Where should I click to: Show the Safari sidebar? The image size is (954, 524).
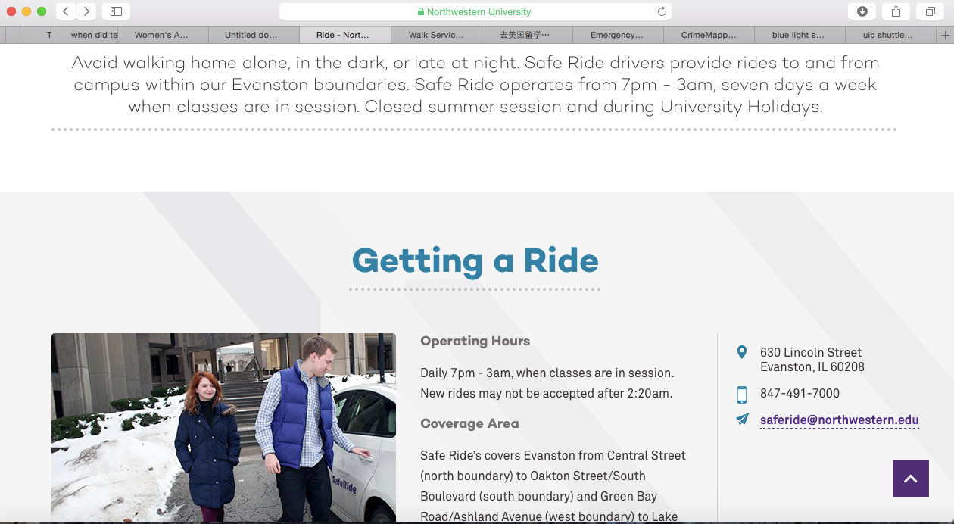point(116,11)
